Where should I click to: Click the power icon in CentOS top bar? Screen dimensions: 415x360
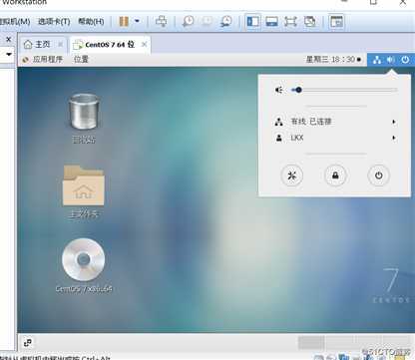pos(405,60)
